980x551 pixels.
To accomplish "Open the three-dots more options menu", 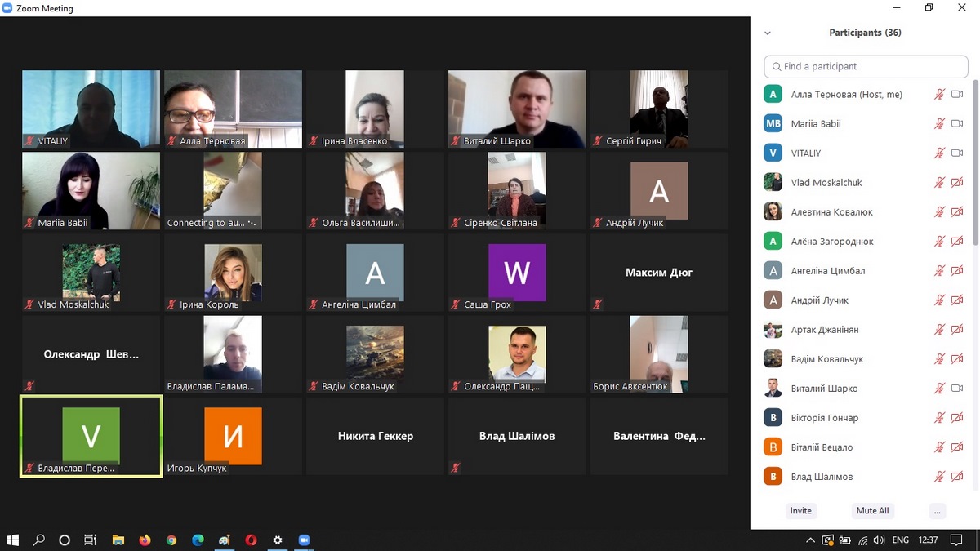I will click(938, 511).
